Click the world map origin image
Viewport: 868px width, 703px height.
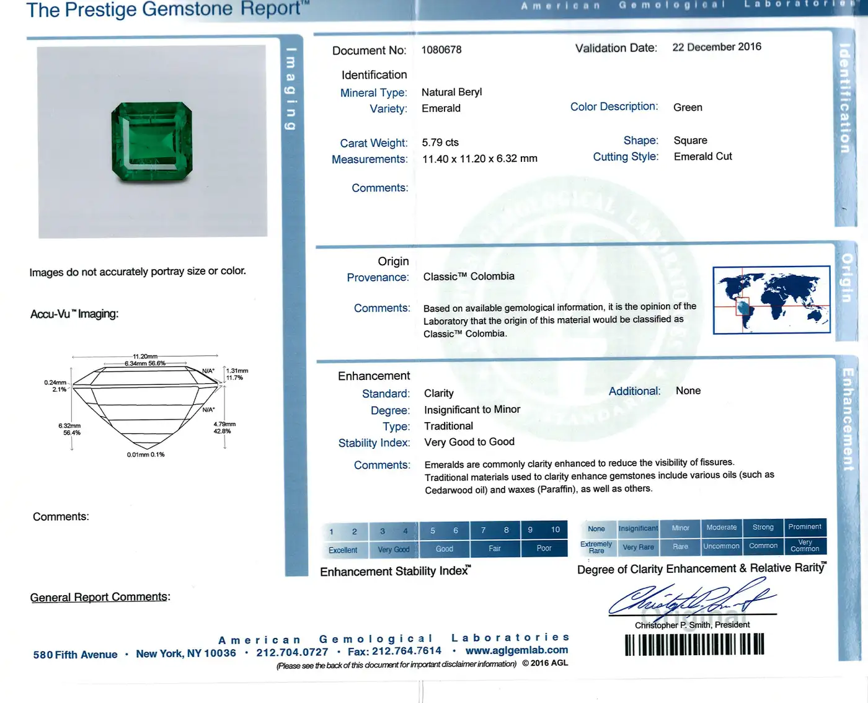point(771,300)
